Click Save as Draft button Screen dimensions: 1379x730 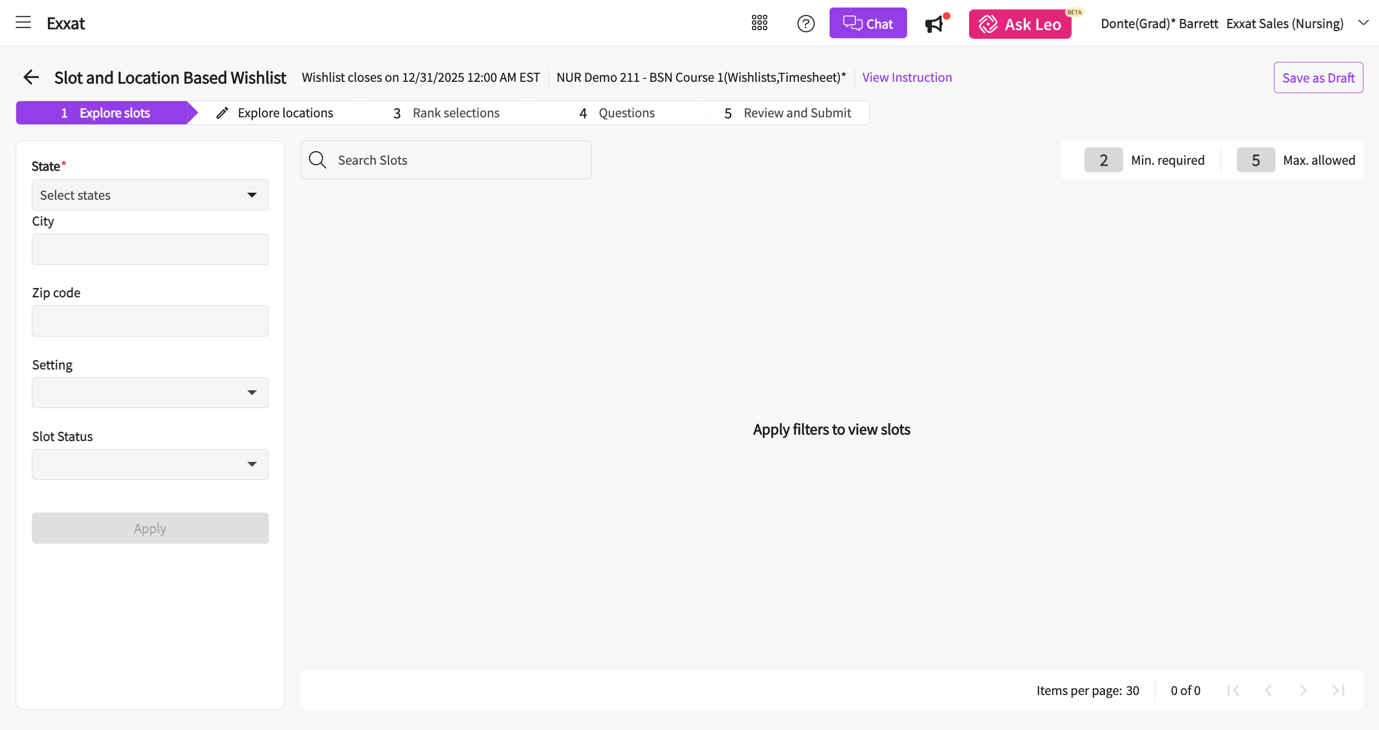tap(1318, 78)
